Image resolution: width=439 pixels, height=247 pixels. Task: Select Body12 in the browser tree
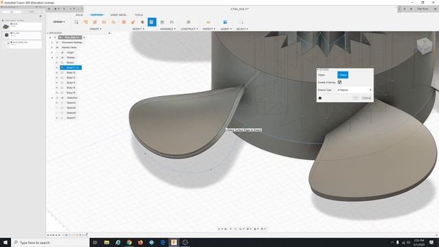point(71,73)
